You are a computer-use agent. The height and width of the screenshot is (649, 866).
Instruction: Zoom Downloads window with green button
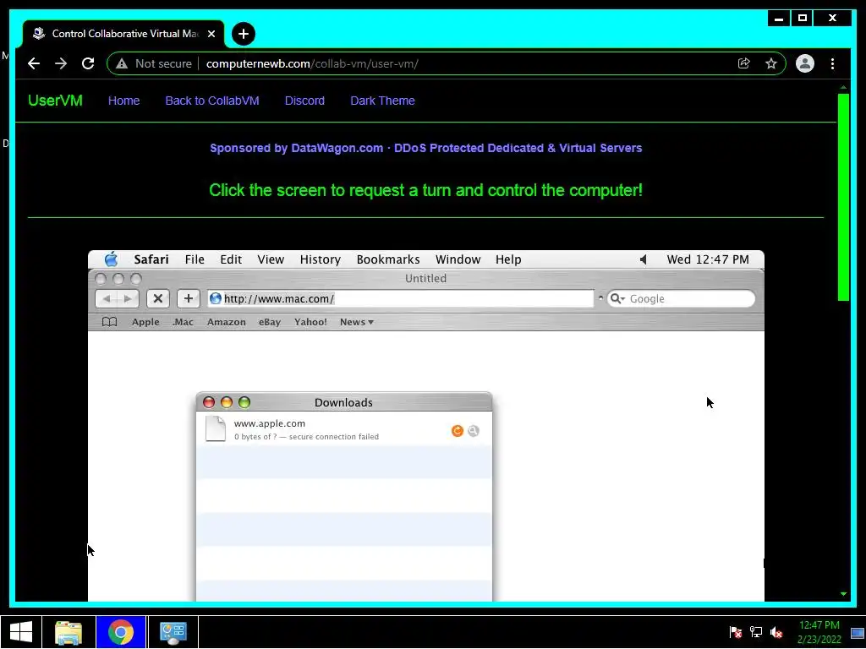pos(244,402)
